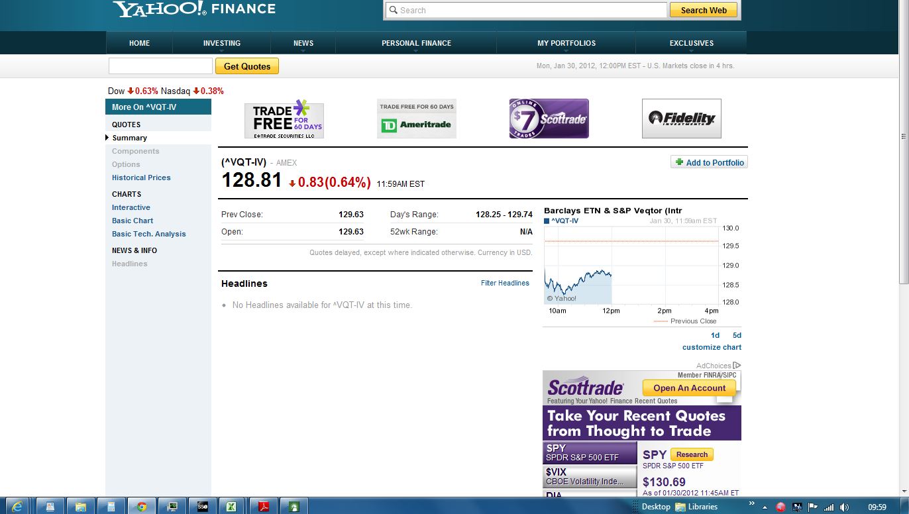The width and height of the screenshot is (909, 514).
Task: Click the red globe system tray icon
Action: (x=780, y=507)
